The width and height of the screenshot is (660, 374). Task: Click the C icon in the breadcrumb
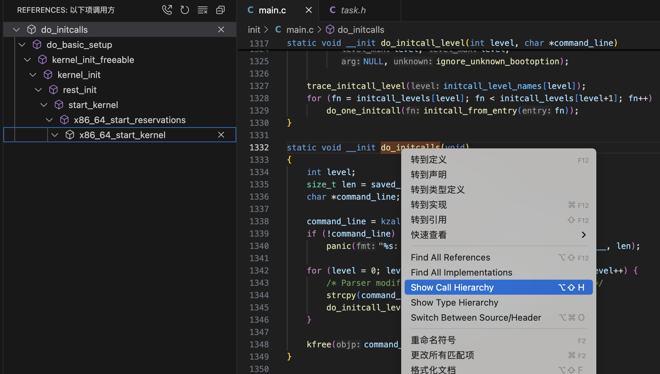pyautogui.click(x=278, y=30)
